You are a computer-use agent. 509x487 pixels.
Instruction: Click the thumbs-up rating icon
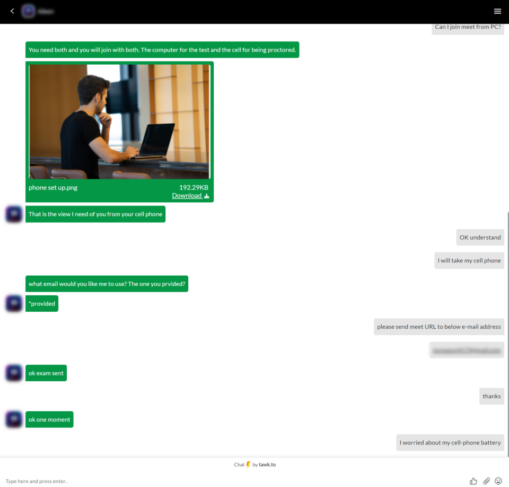473,481
